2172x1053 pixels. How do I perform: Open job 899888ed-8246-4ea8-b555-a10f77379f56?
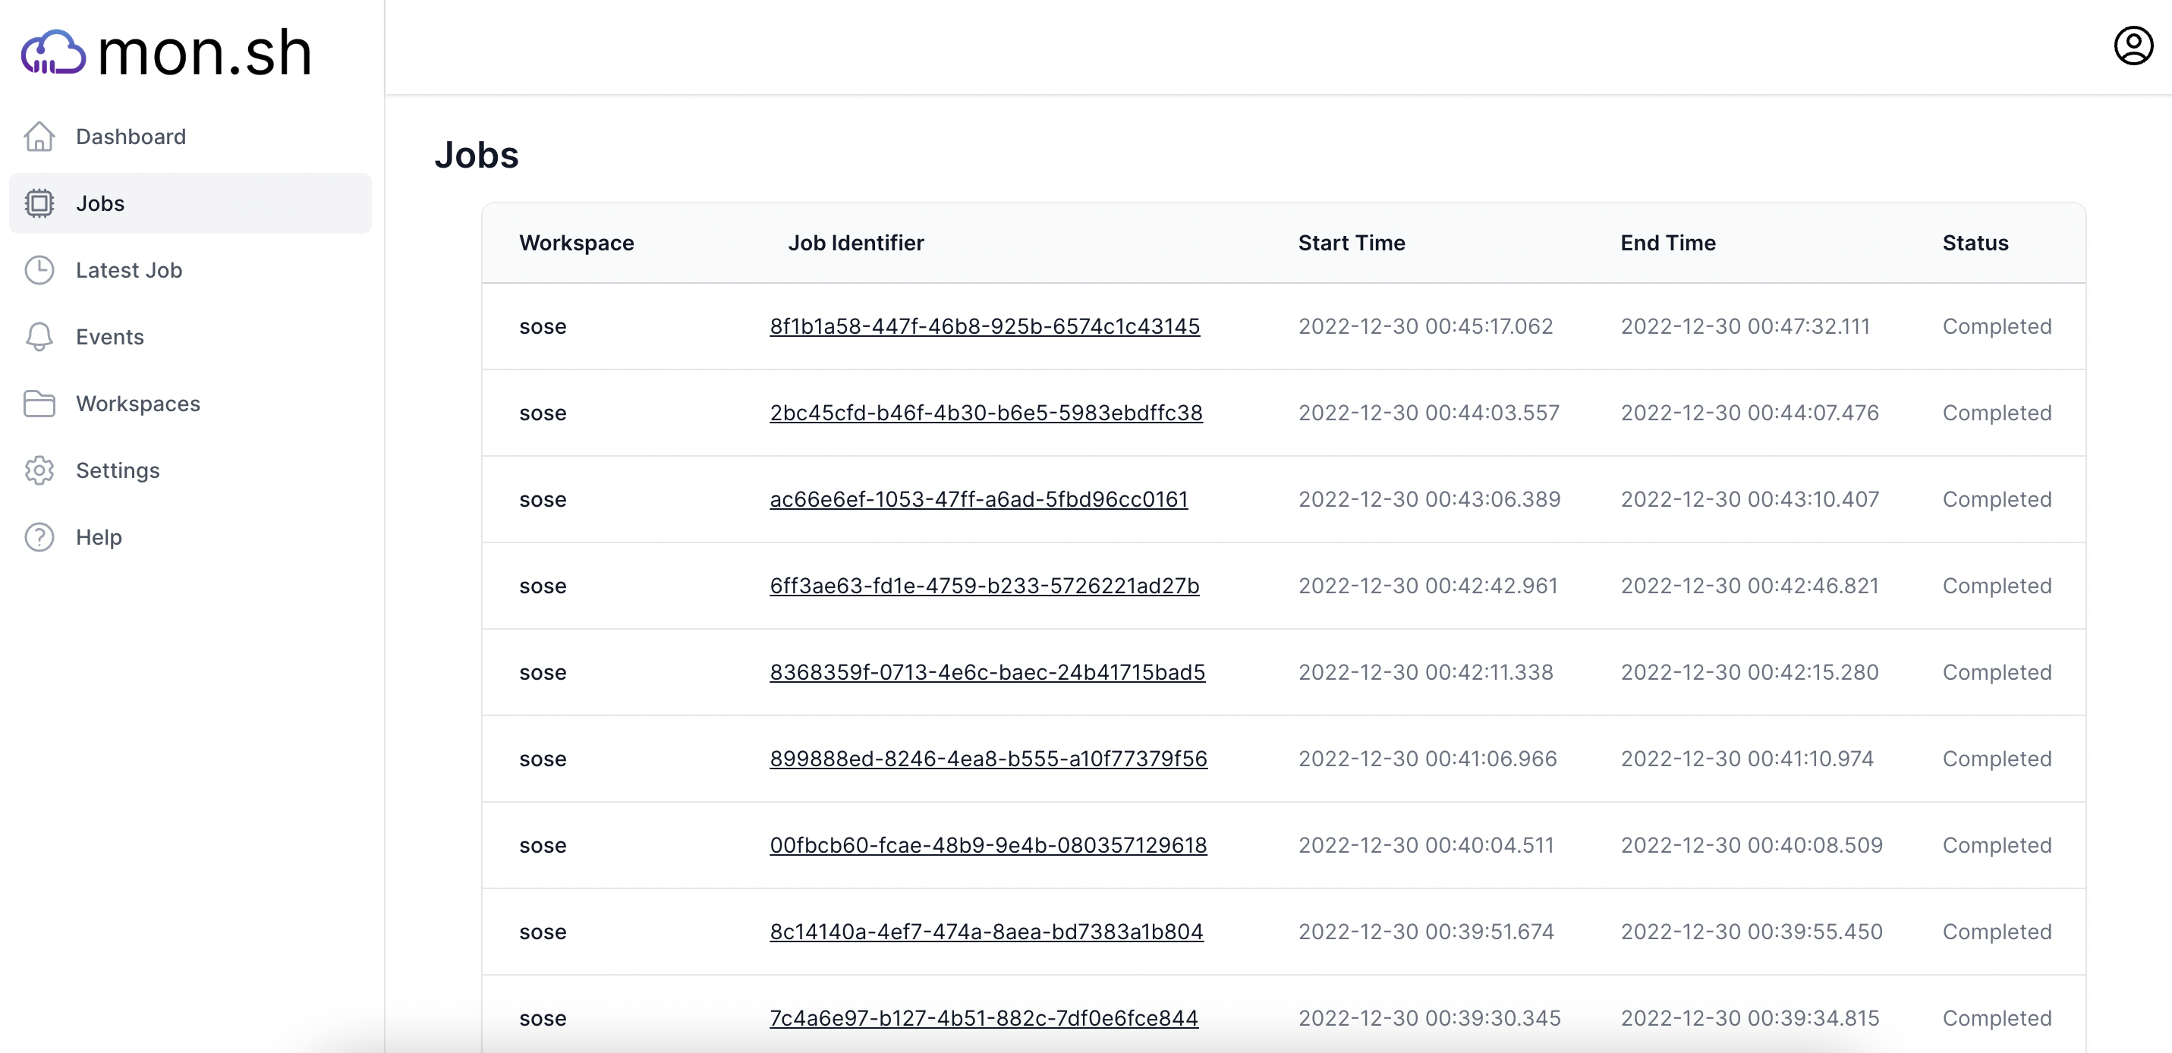[x=988, y=759]
